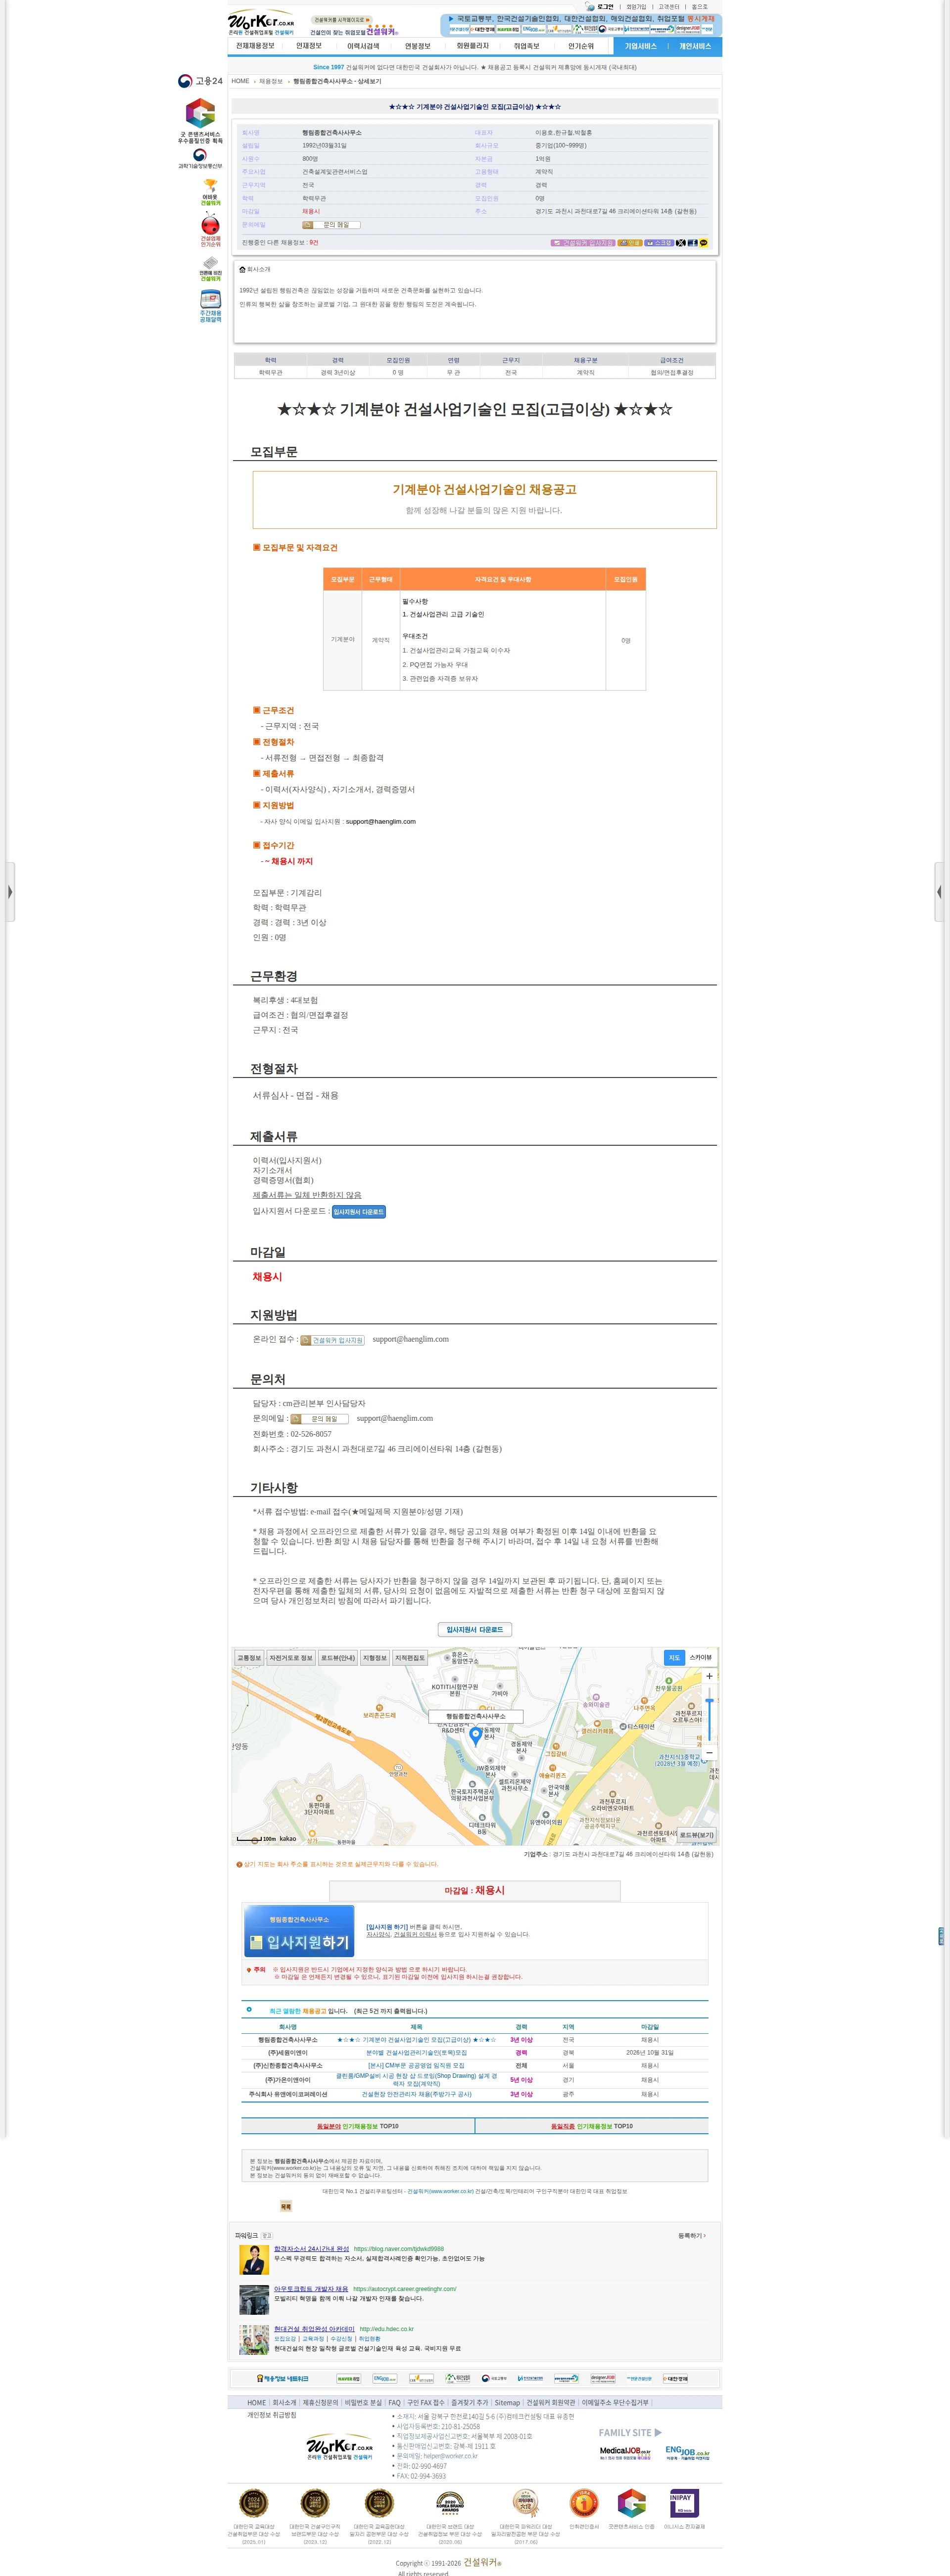
Task: Open 등록하기 arrow in 파워링크
Action: pos(692,2235)
